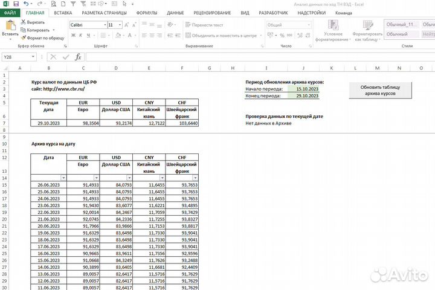
Task: Click the text orientation icon
Action: [170, 25]
